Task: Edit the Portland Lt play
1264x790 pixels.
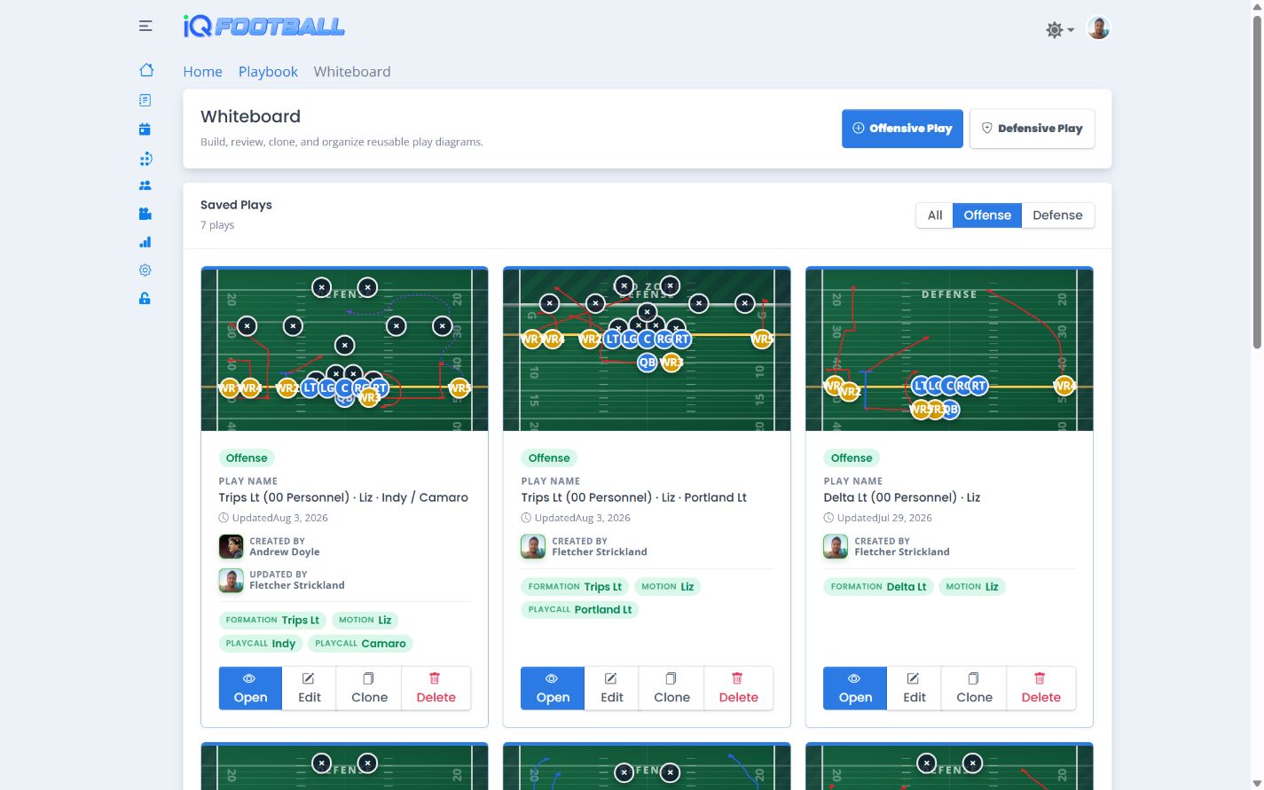Action: 611,689
